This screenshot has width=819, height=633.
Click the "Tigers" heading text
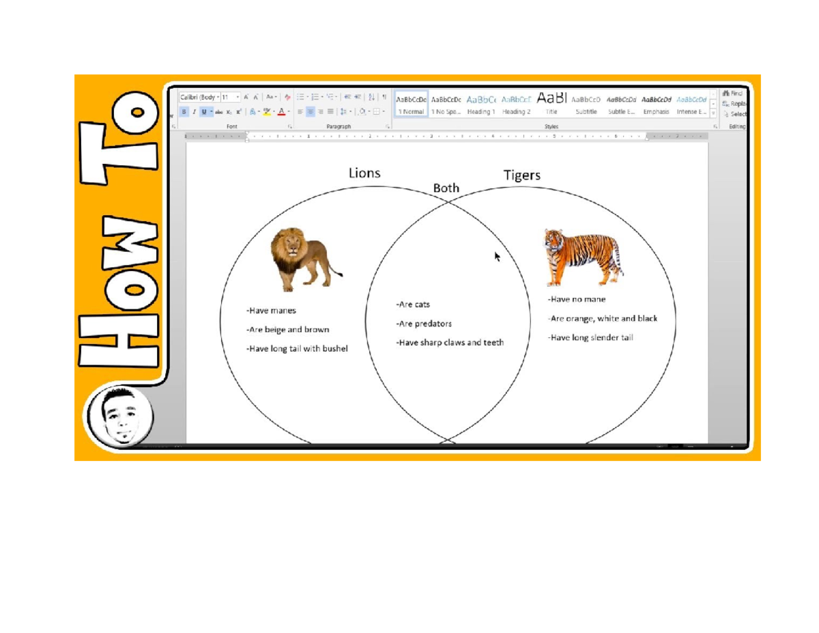(x=522, y=175)
